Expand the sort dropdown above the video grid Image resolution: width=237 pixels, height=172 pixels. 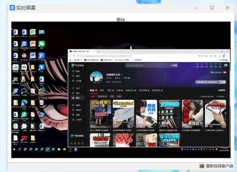221,96
